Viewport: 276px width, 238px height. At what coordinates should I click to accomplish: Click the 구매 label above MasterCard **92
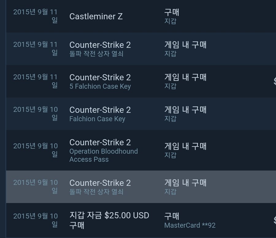click(x=172, y=216)
